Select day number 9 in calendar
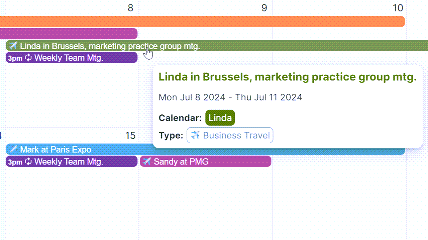The image size is (428, 240). 264,8
